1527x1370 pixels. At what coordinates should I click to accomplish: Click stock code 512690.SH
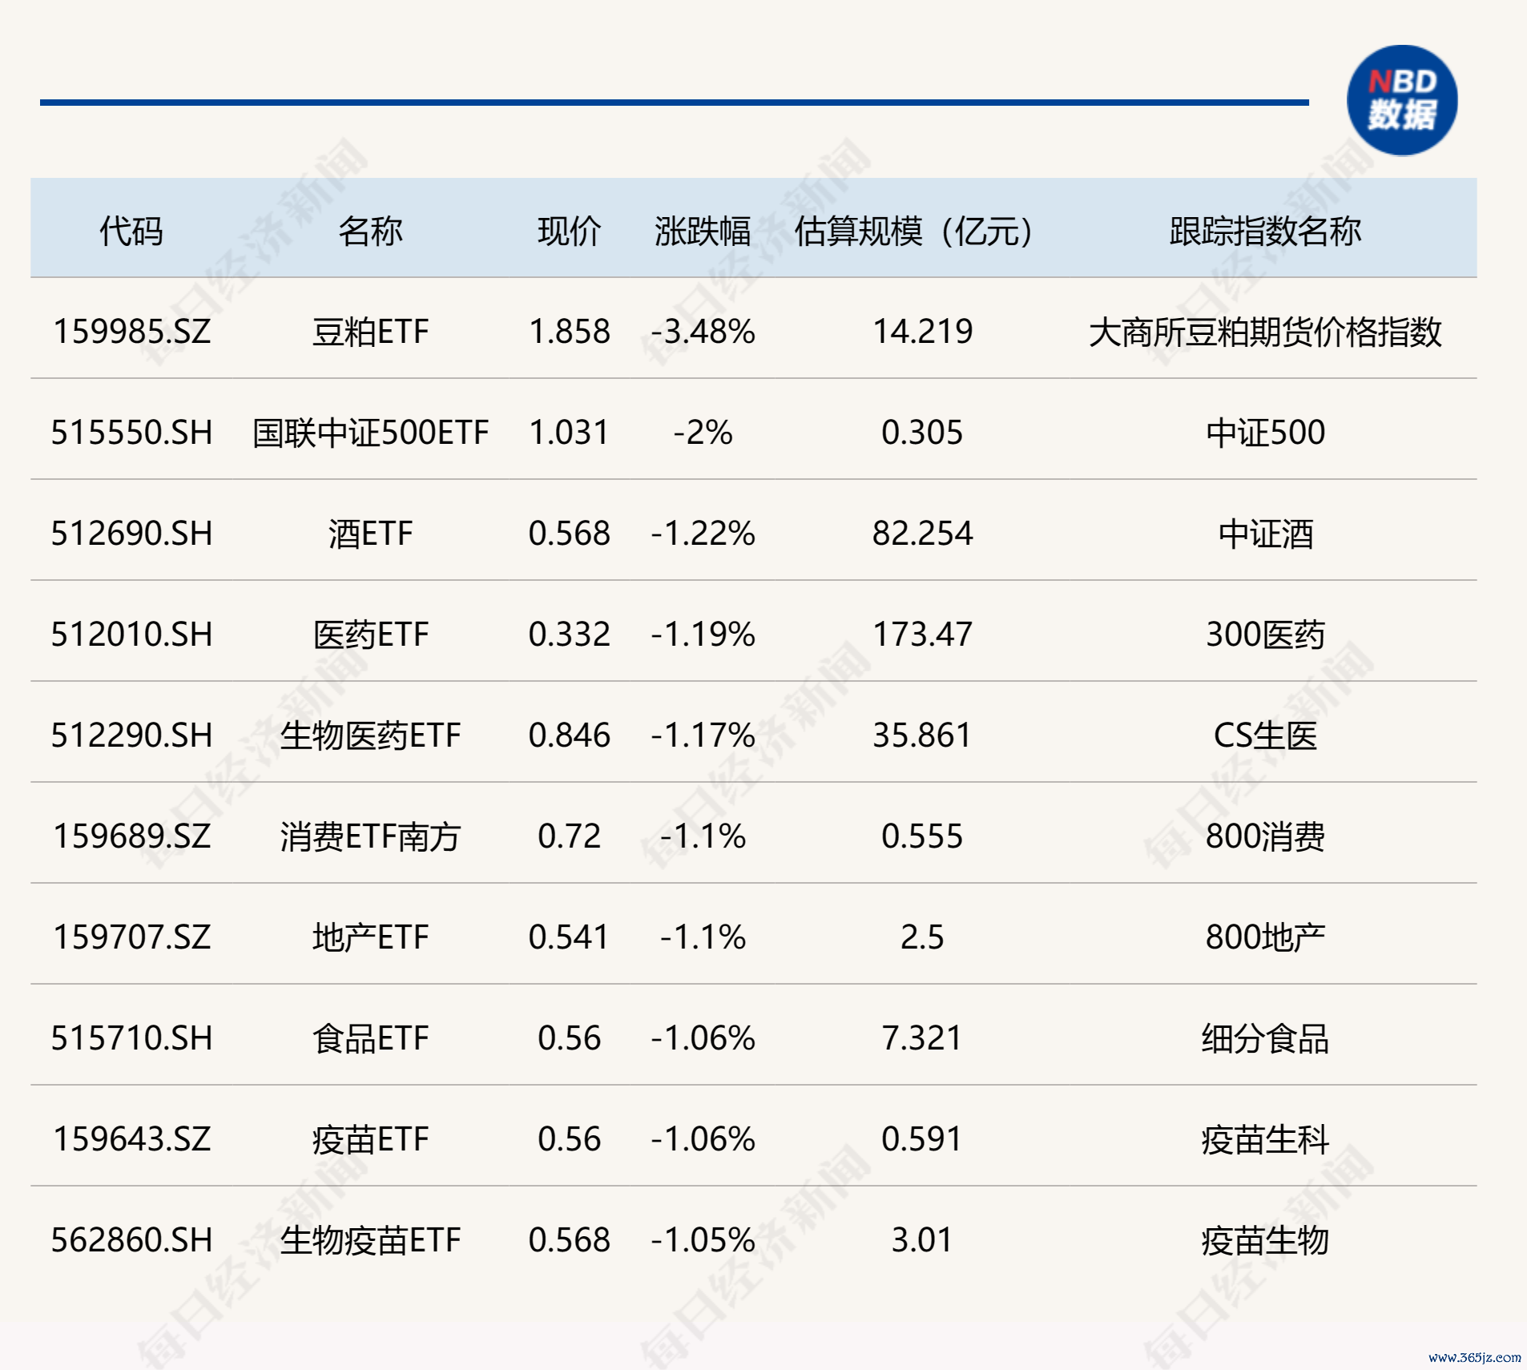coord(132,534)
